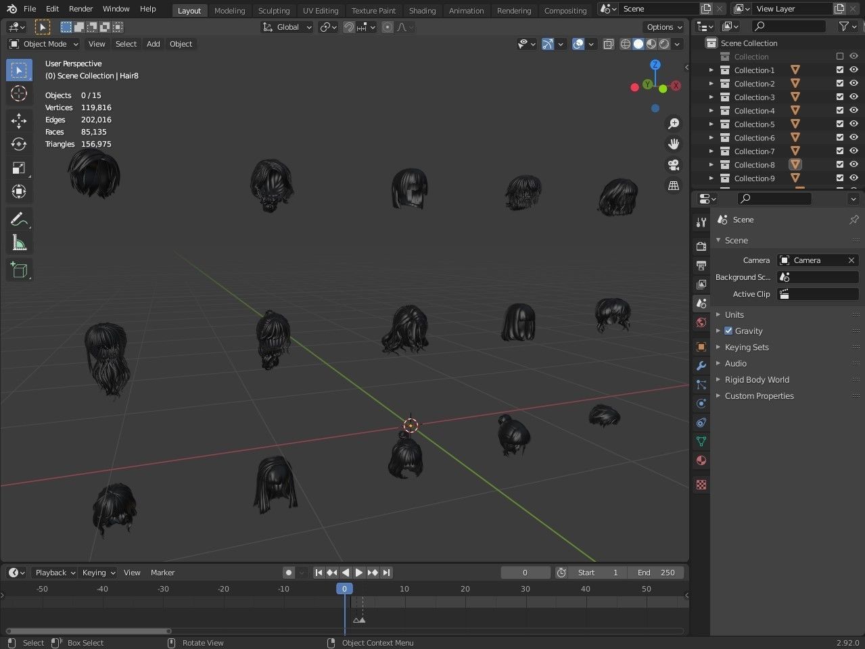Clear the Camera field with X
Screen dimensions: 865x649
pos(851,260)
